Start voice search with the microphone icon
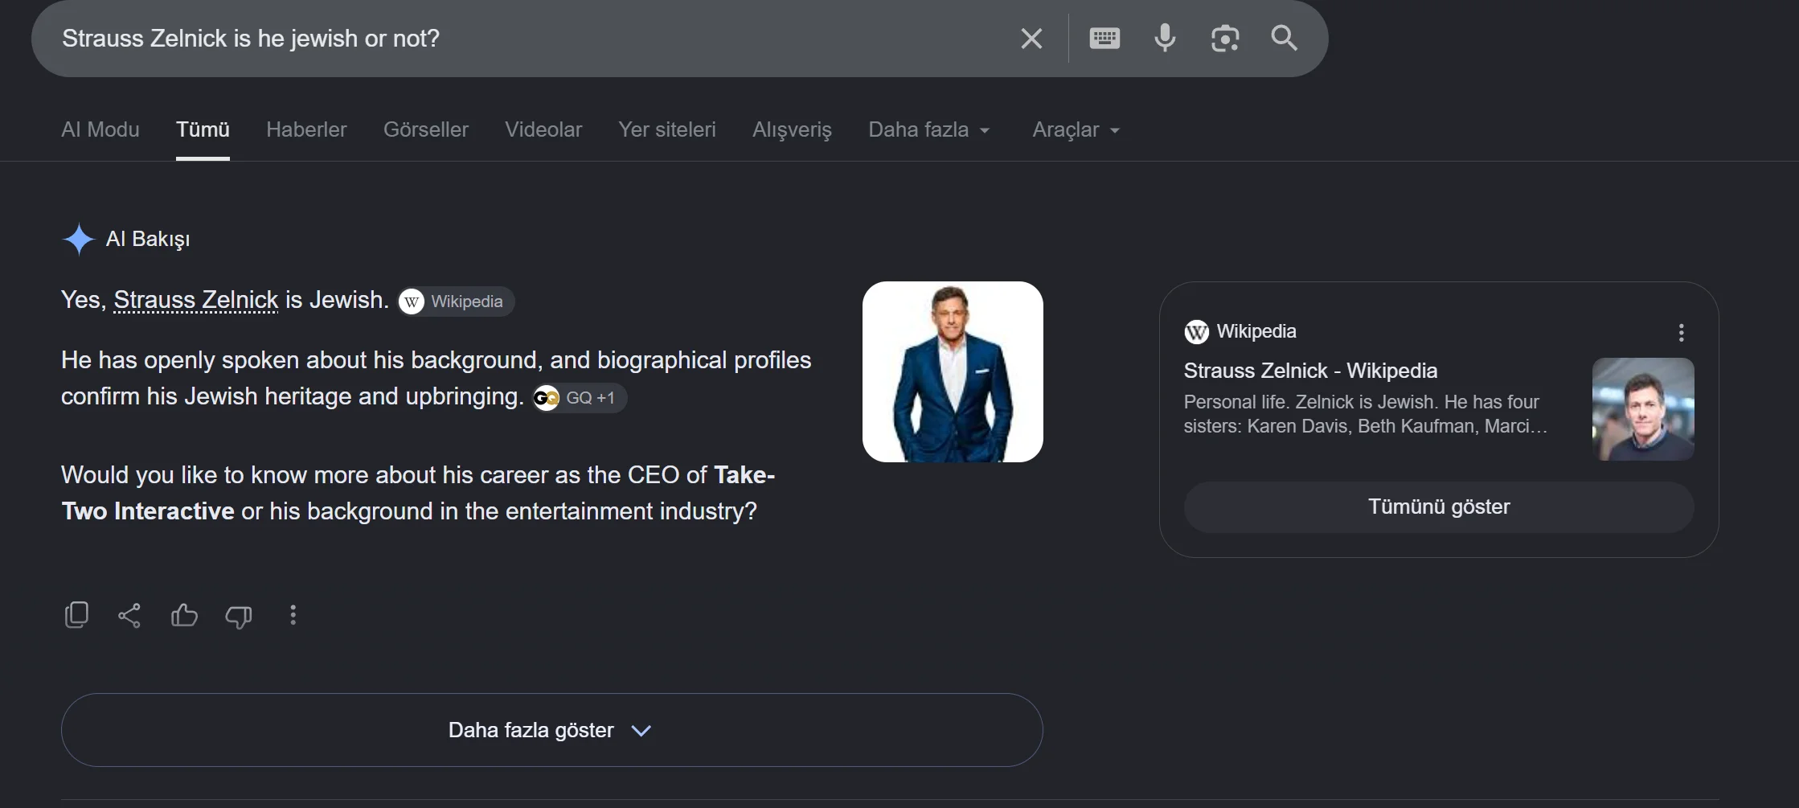 [1165, 38]
